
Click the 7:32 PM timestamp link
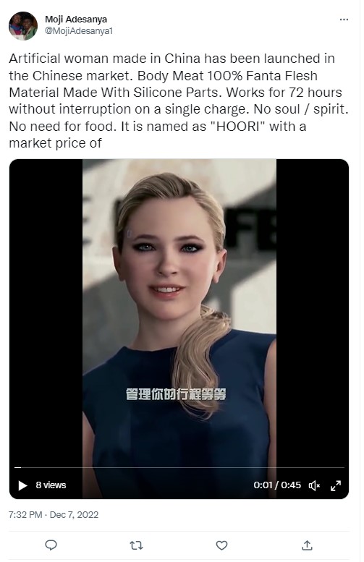tap(25, 515)
